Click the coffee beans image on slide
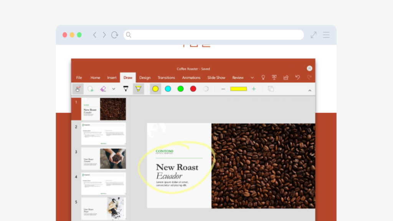 (263, 166)
